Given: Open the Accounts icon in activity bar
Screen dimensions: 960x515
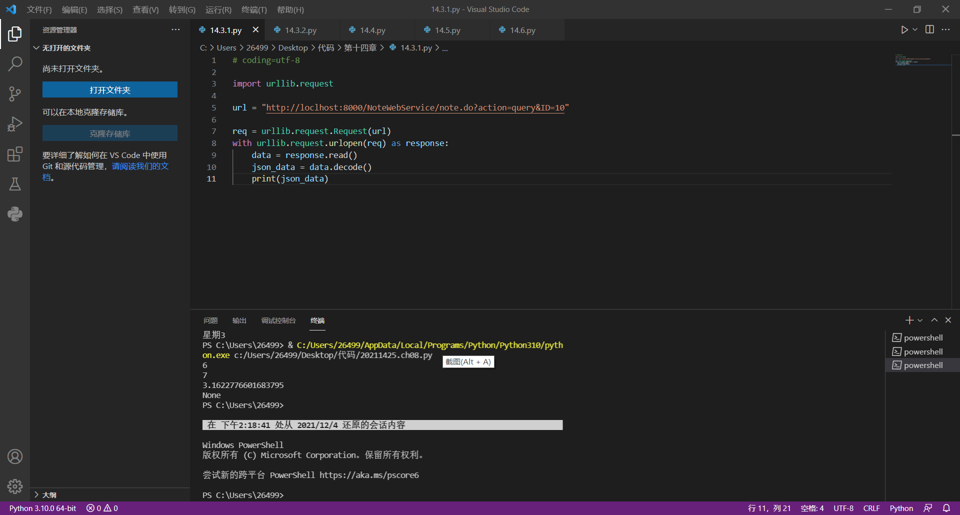Looking at the screenshot, I should [15, 456].
